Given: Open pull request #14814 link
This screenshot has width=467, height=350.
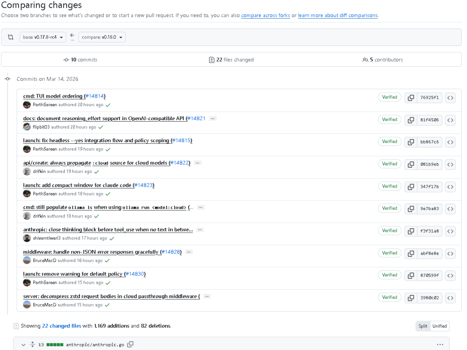Looking at the screenshot, I should pyautogui.click(x=95, y=96).
